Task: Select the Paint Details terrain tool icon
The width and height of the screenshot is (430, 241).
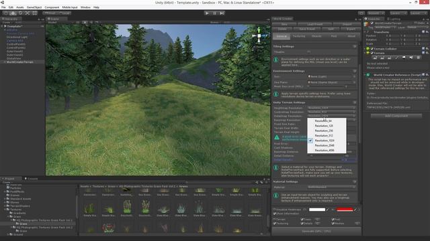Action: (411, 58)
